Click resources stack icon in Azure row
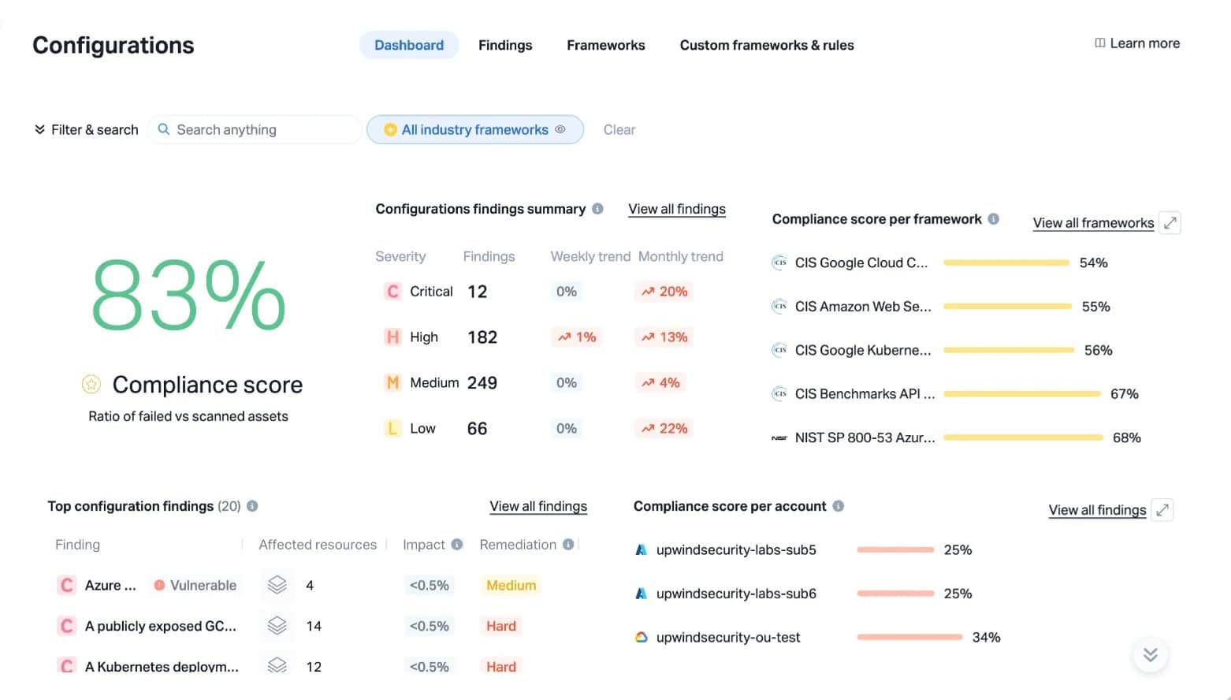The width and height of the screenshot is (1231, 700). 277,585
